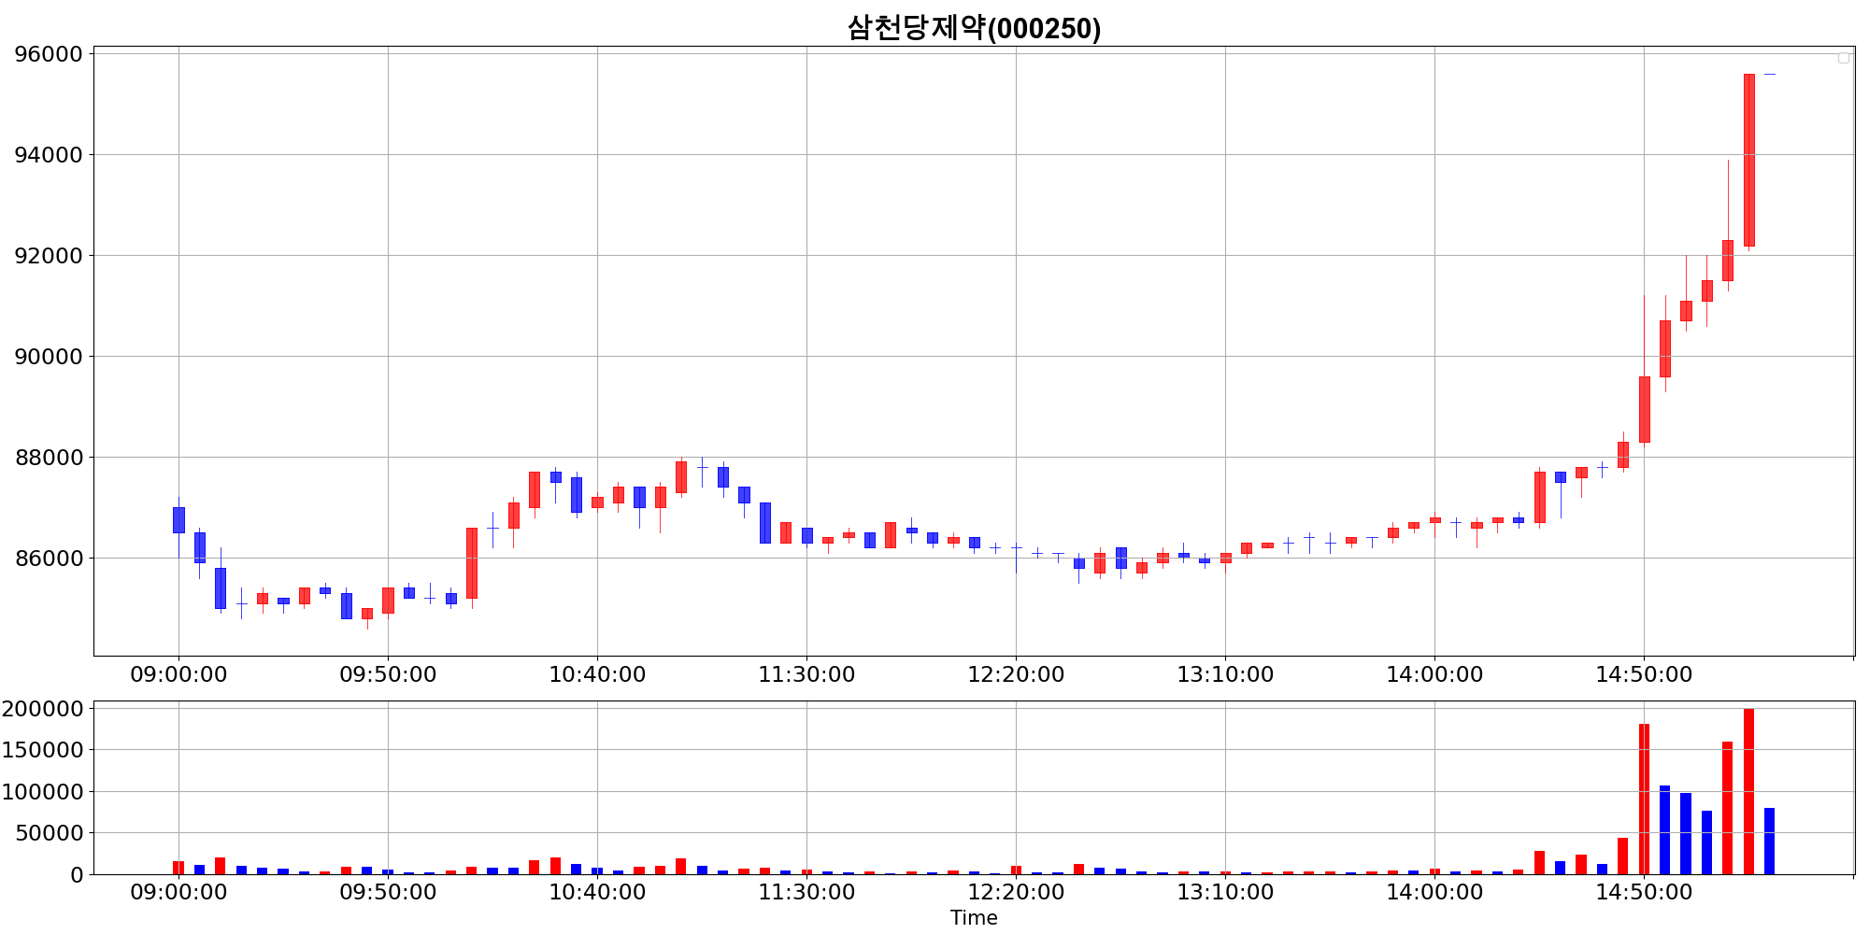The height and width of the screenshot is (934, 1869).
Task: Click the 92000 price axis label
Action: [x=49, y=256]
